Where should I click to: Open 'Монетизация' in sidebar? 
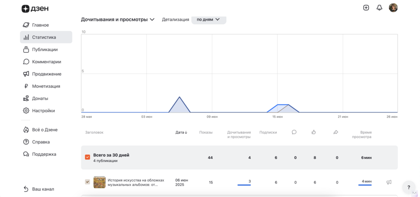click(46, 86)
